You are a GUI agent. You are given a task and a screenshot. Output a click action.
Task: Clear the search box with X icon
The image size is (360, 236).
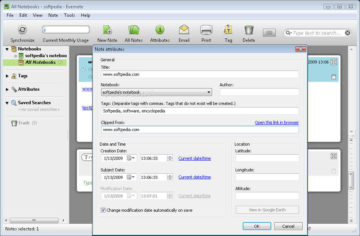(348, 33)
